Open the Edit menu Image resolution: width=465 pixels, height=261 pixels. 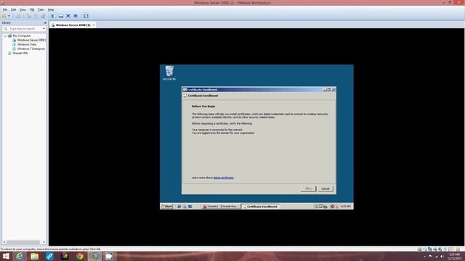click(14, 9)
